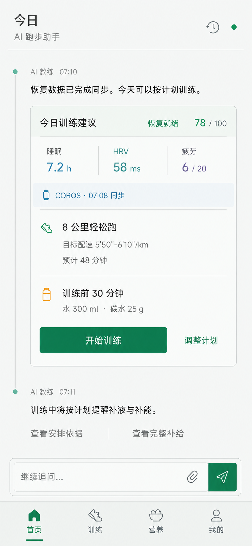Click the paperclip attachment icon
The height and width of the screenshot is (546, 252).
(x=192, y=477)
